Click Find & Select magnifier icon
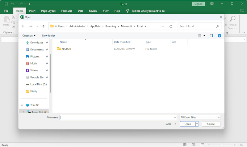 coord(232,19)
